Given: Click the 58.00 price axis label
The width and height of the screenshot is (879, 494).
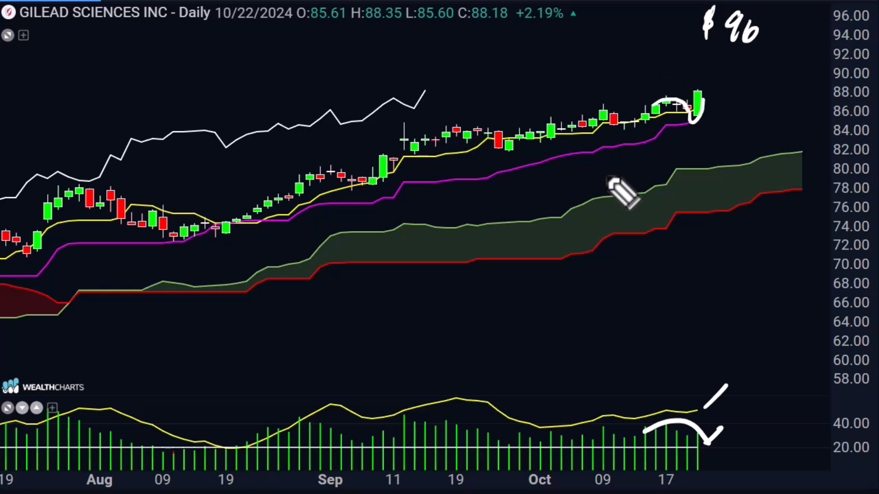Looking at the screenshot, I should [x=851, y=379].
